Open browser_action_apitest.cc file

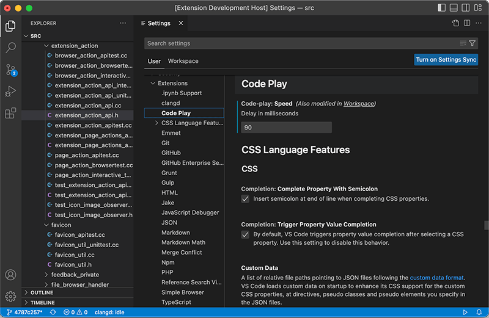tap(91, 56)
